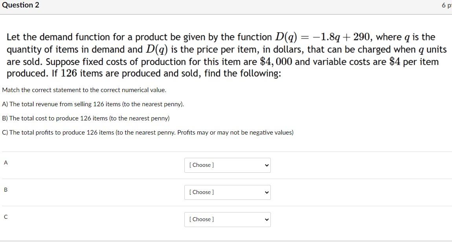
Task: Select the [ Choose ] combo box for statement A
Action: (x=227, y=165)
